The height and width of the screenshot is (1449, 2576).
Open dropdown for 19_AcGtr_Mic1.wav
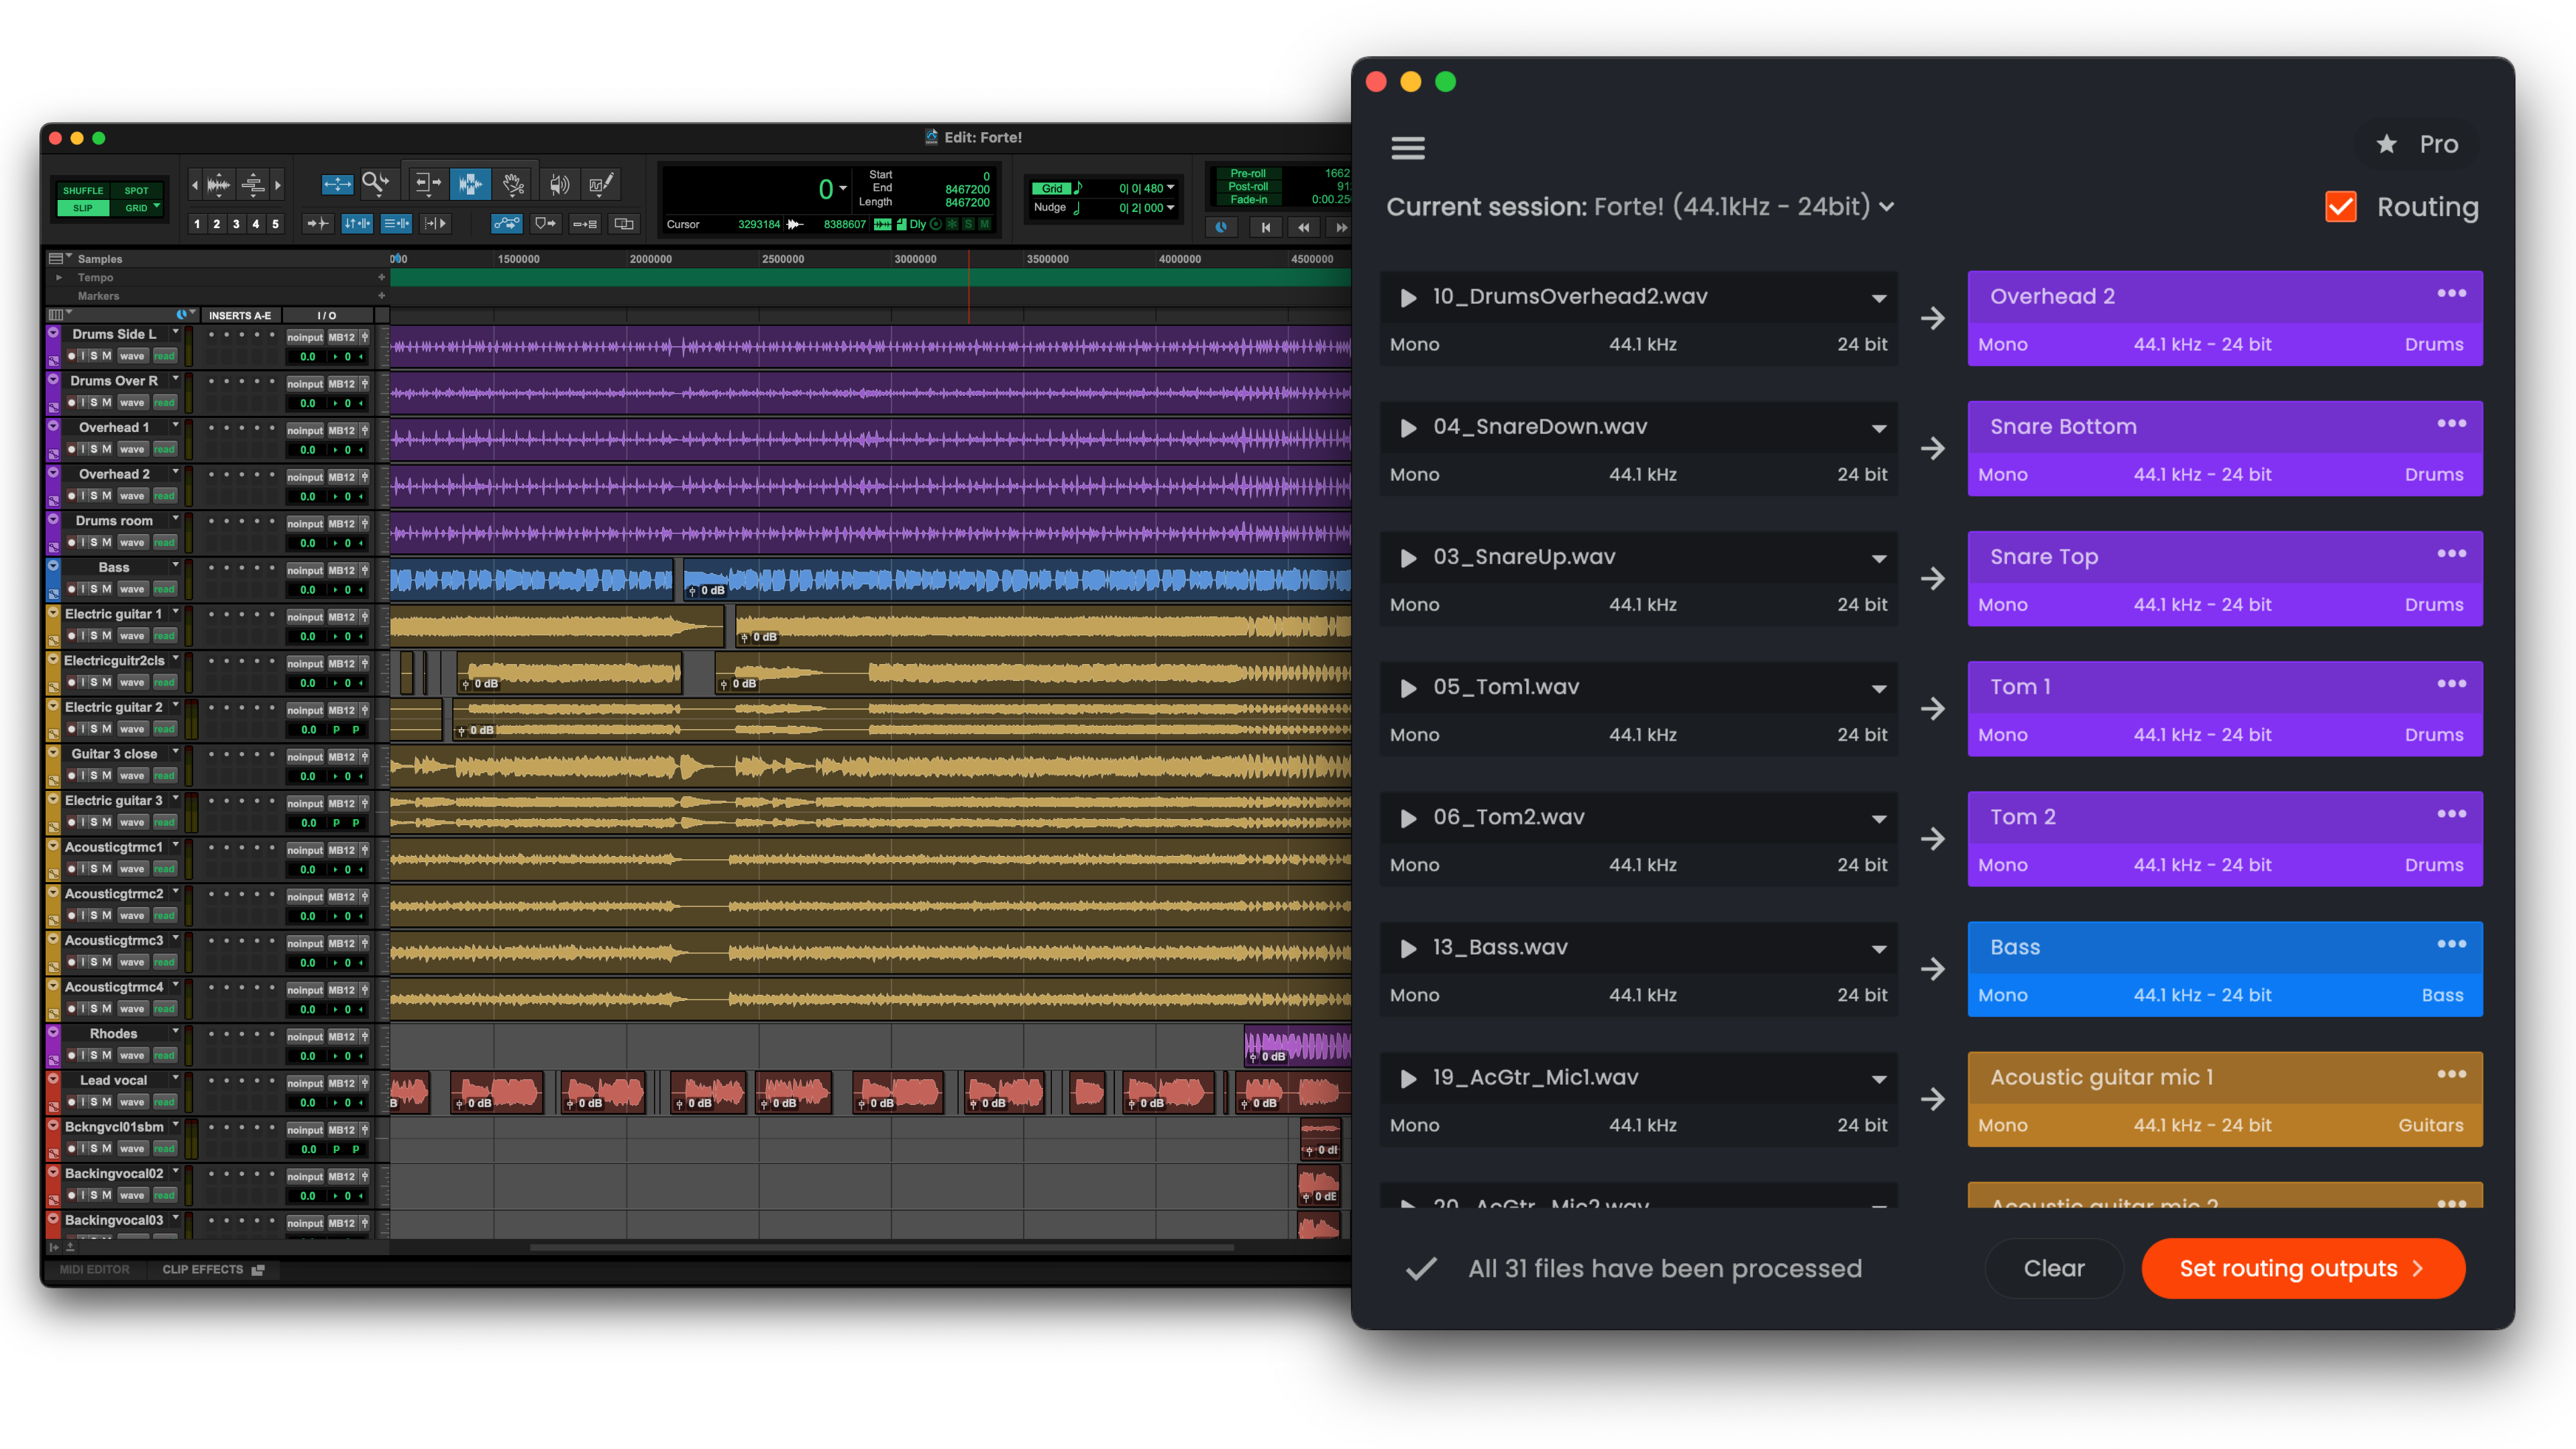1878,1079
